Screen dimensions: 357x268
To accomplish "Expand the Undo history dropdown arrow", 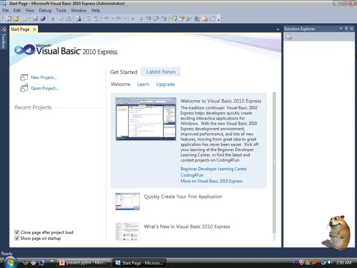I will click(113, 19).
